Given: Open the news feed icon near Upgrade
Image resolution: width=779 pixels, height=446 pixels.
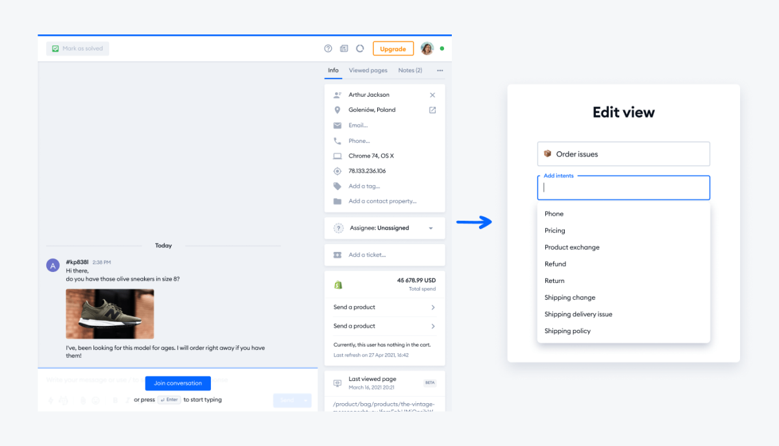Looking at the screenshot, I should pyautogui.click(x=343, y=48).
